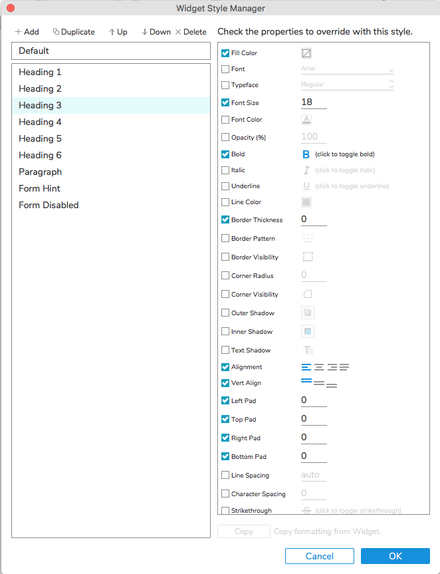440x574 pixels.
Task: Click the Font Size value field
Action: [x=314, y=102]
